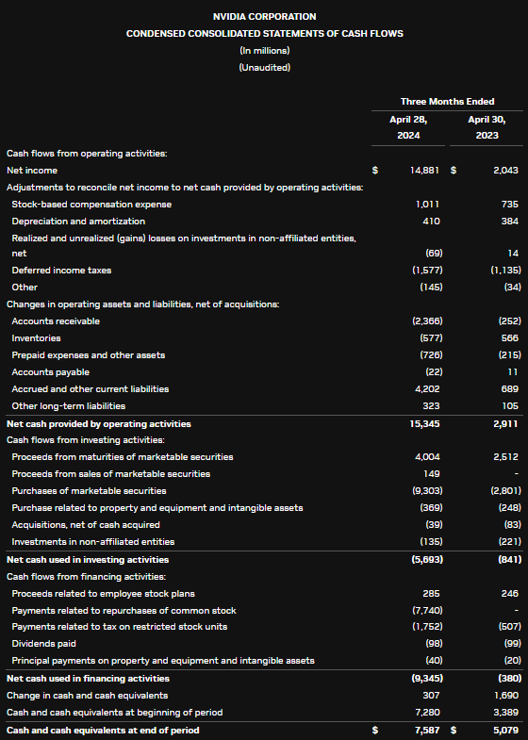Click the 15,345 operating cash value
This screenshot has height=740, width=528.
pos(424,424)
